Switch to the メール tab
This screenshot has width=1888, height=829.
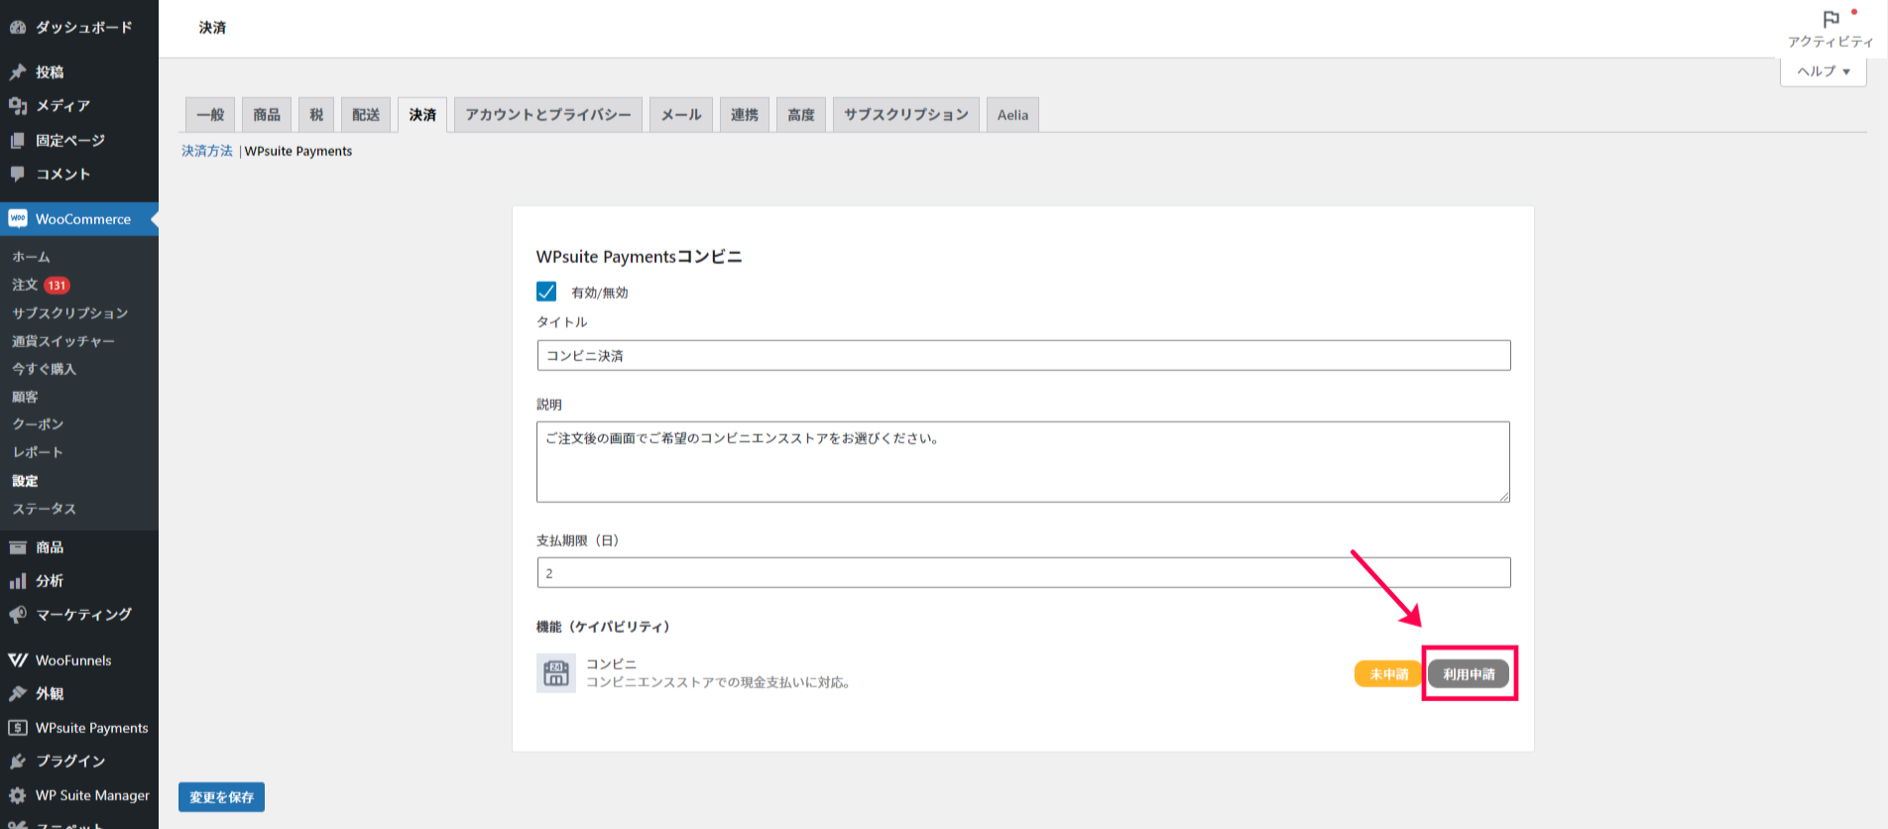[x=681, y=115]
